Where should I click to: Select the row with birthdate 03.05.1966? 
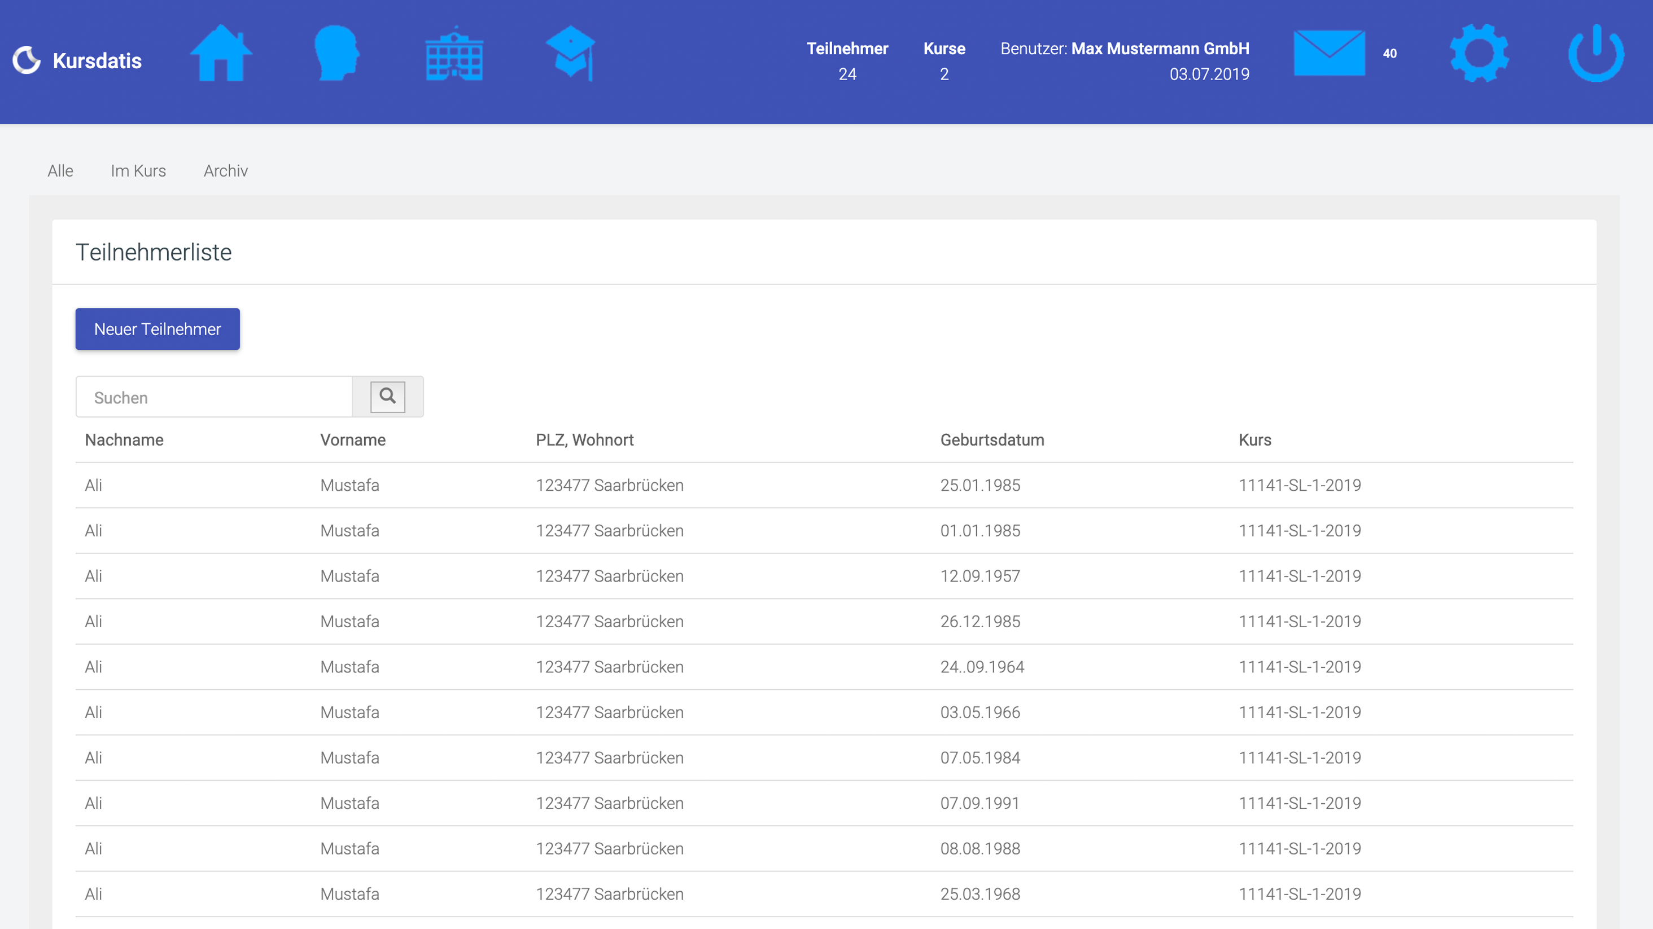tap(824, 712)
